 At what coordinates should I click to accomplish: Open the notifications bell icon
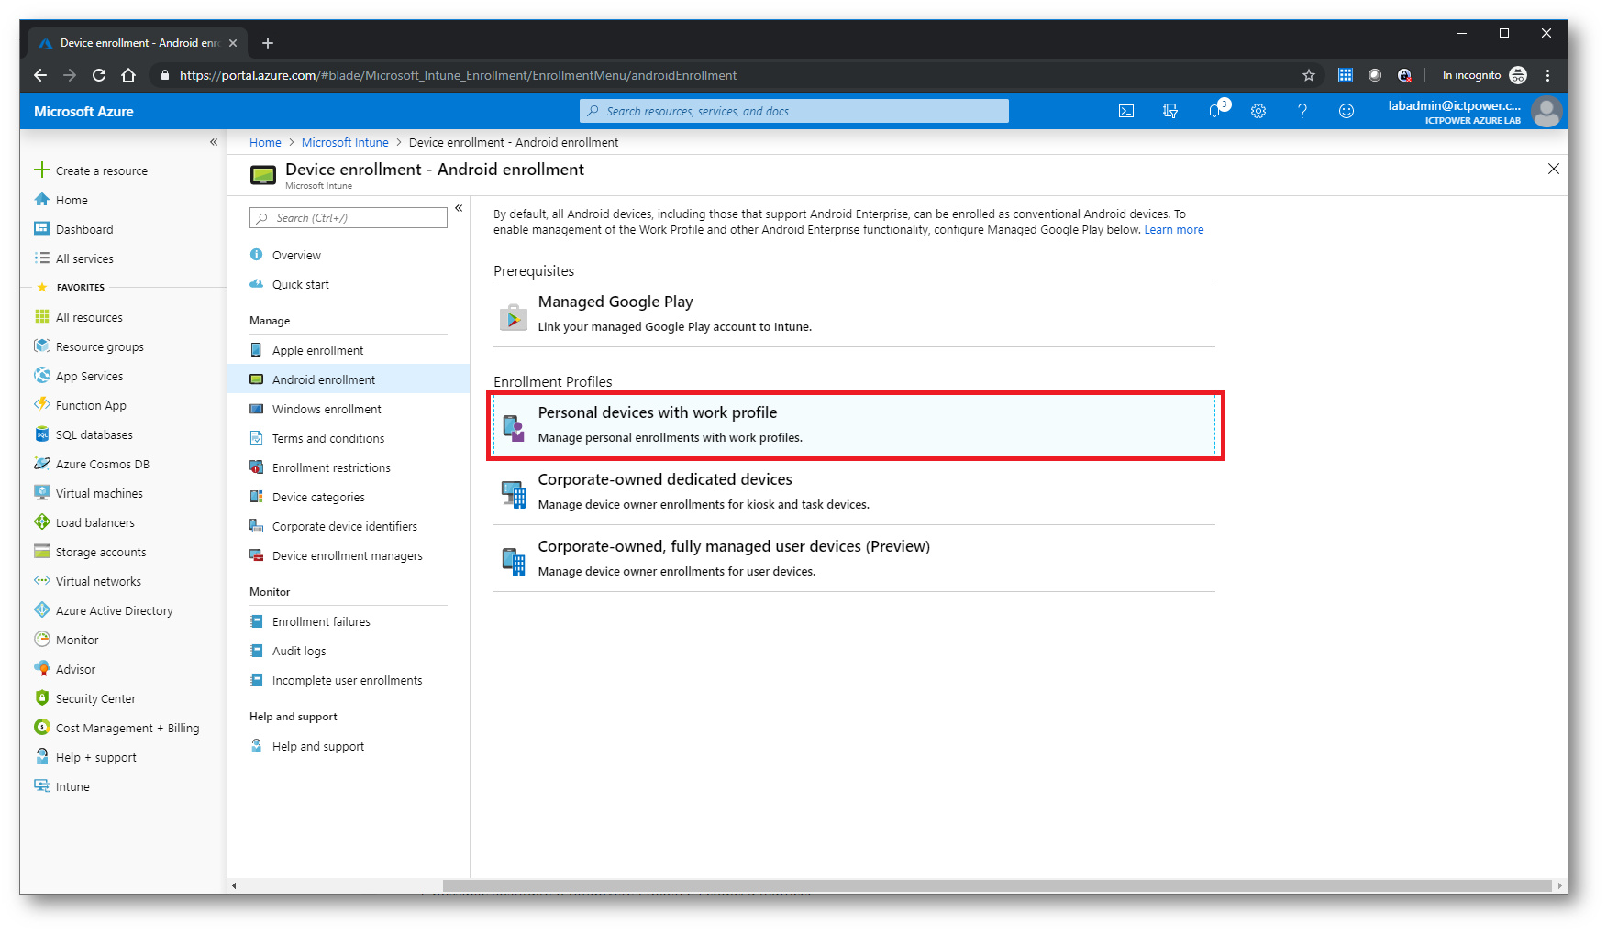[x=1215, y=111]
